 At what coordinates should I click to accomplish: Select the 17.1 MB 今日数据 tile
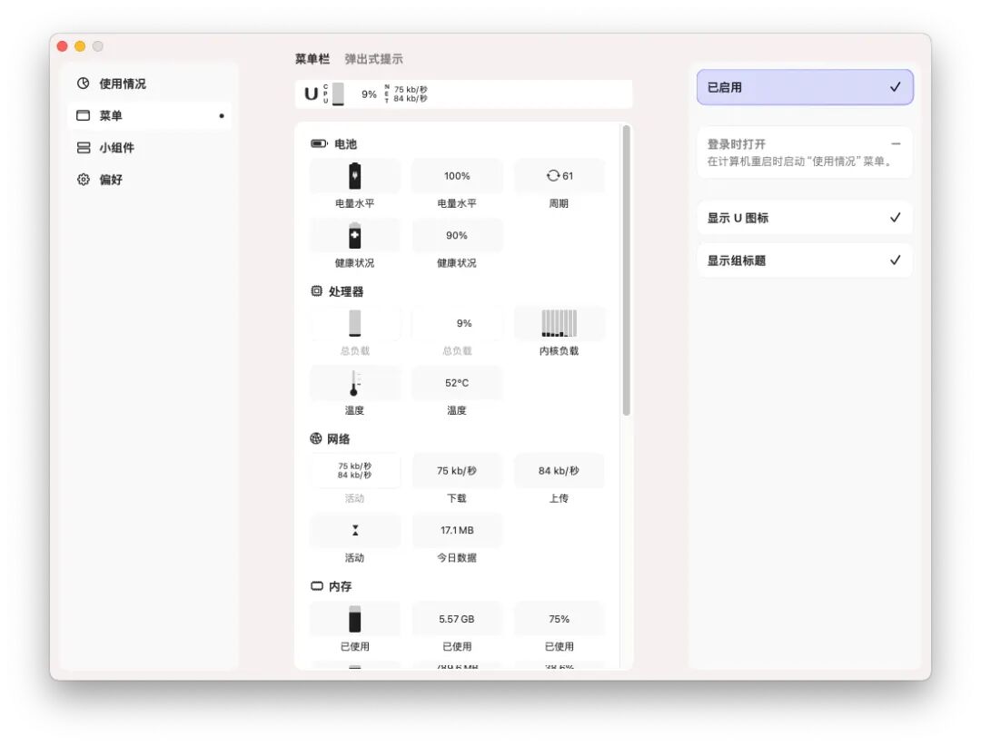pos(457,530)
